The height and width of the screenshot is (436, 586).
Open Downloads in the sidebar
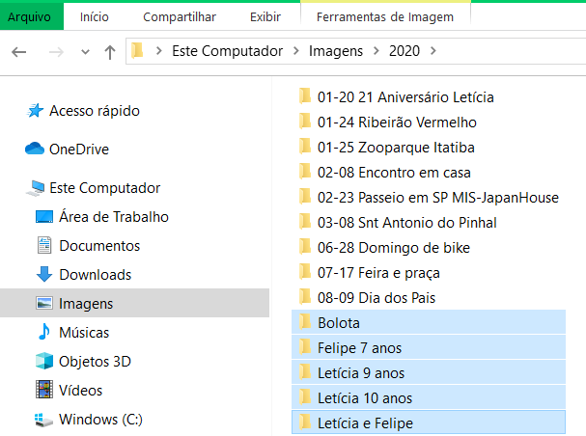pos(96,275)
